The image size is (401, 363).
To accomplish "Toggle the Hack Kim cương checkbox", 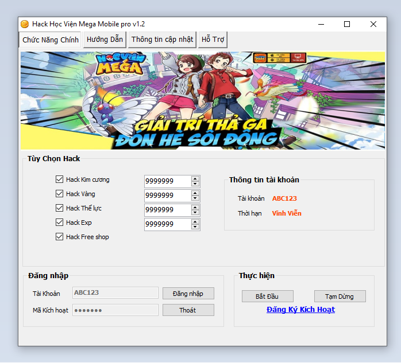I will [x=60, y=179].
